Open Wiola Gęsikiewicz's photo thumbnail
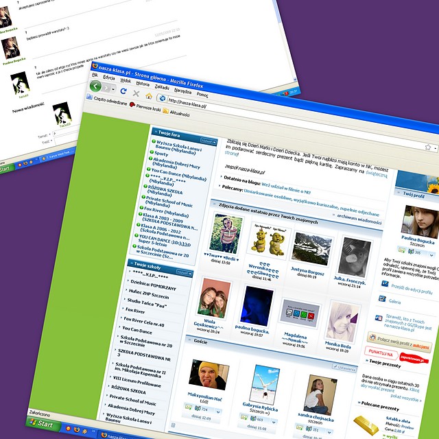Screen dimensions: 439x439 click(x=214, y=298)
